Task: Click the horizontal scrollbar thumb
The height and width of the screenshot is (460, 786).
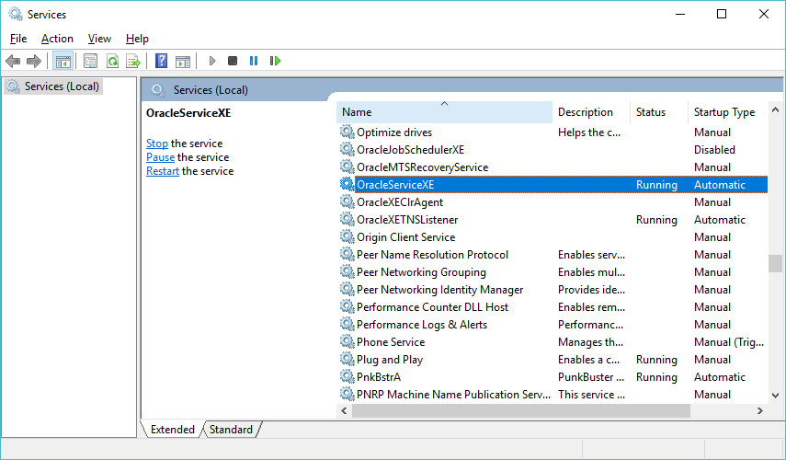Action: 521,411
